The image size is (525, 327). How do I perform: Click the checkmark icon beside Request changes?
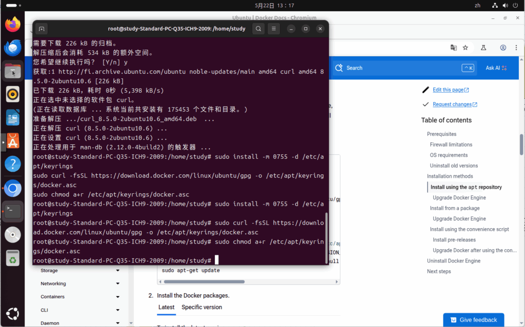pos(426,105)
